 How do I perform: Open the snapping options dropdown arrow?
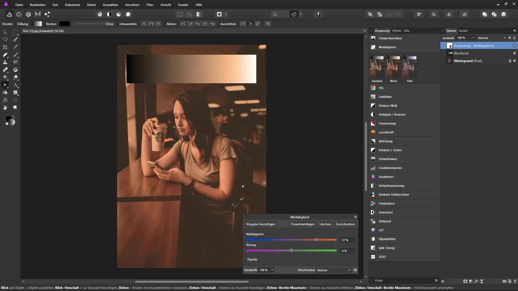coord(301,14)
